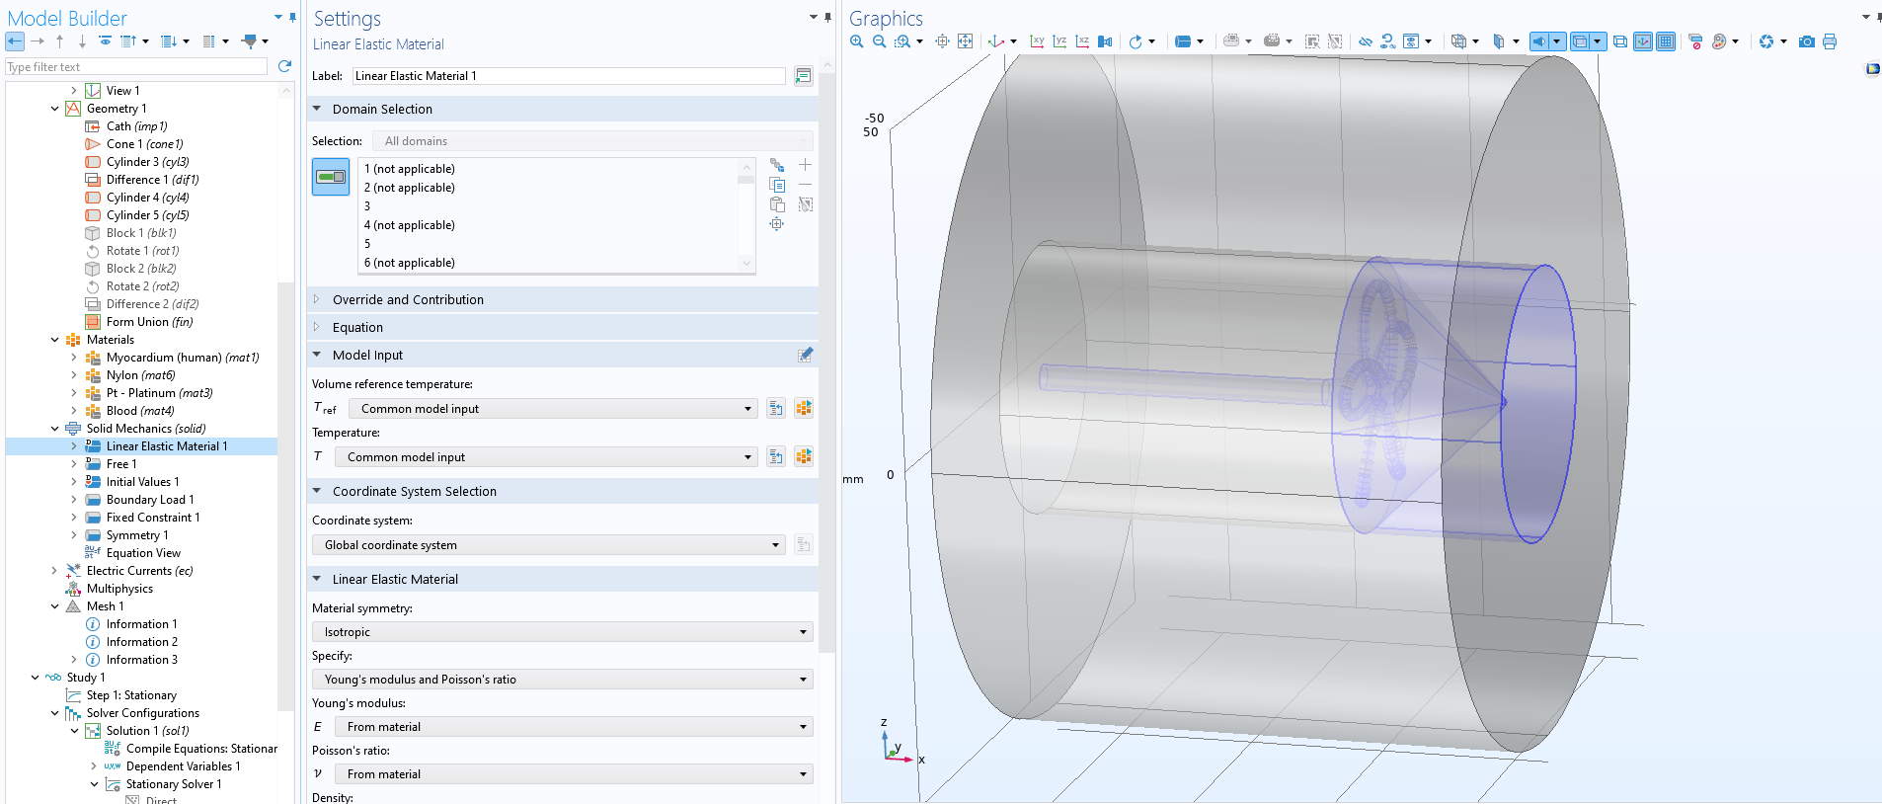This screenshot has height=804, width=1882.
Task: Expand the Override and Contribution section
Action: coord(408,300)
